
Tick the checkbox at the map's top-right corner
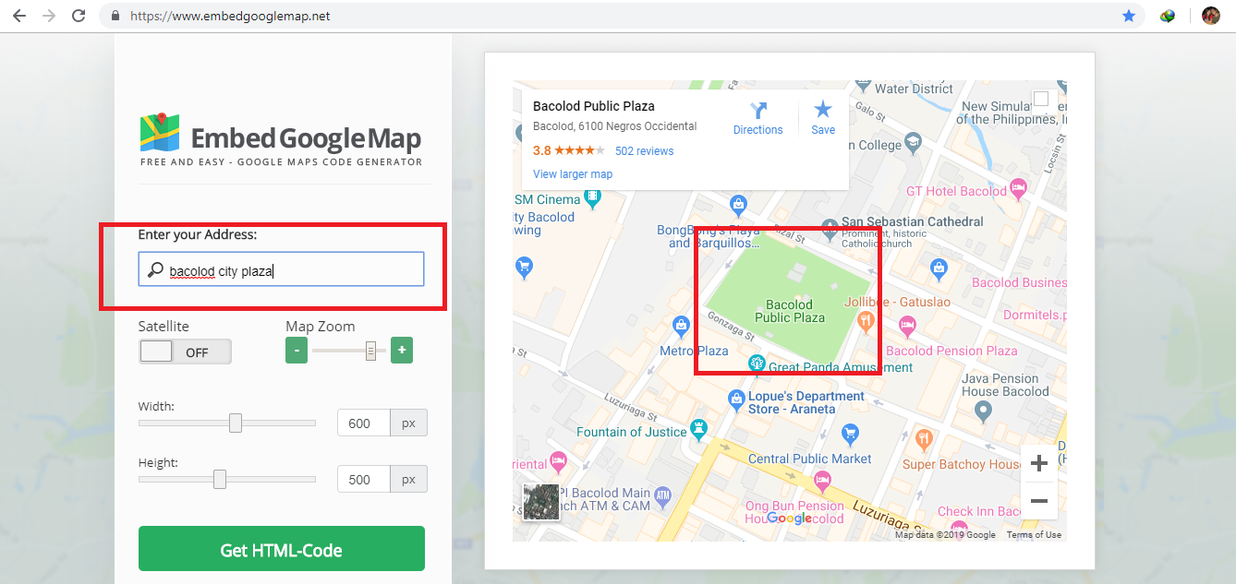tap(1041, 97)
